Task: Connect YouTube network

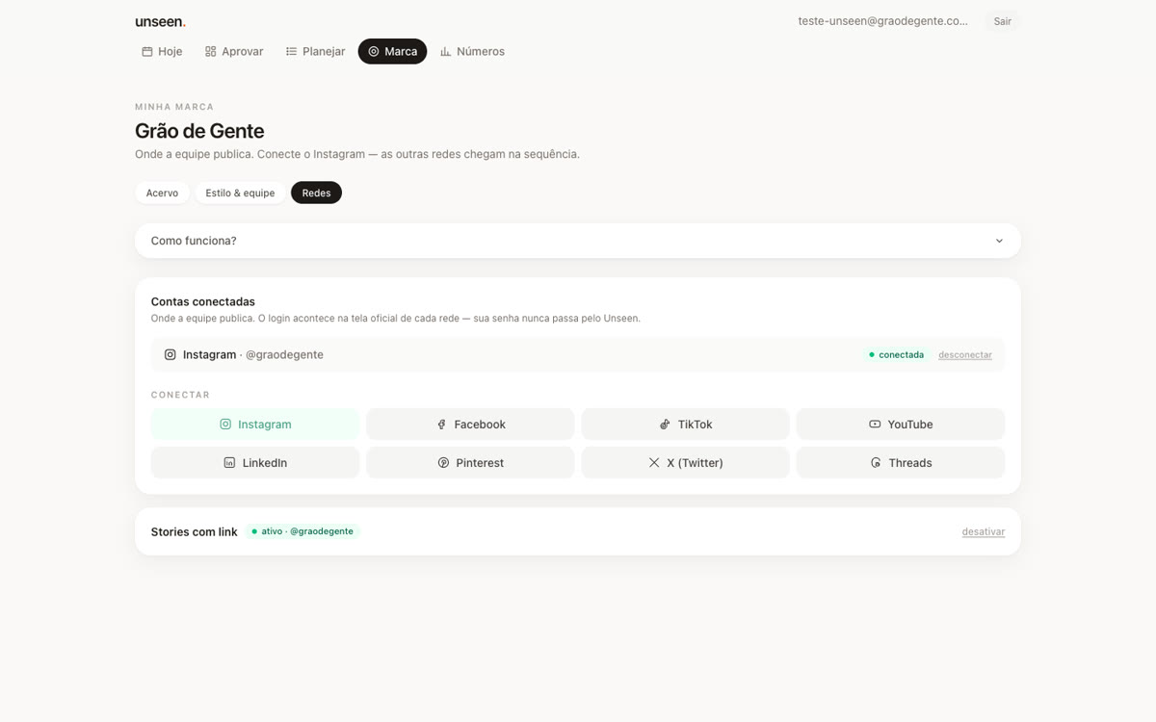Action: point(901,424)
